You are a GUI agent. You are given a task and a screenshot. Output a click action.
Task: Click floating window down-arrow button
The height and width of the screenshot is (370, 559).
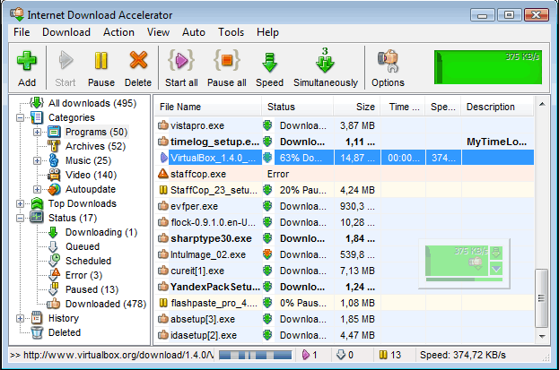[496, 254]
